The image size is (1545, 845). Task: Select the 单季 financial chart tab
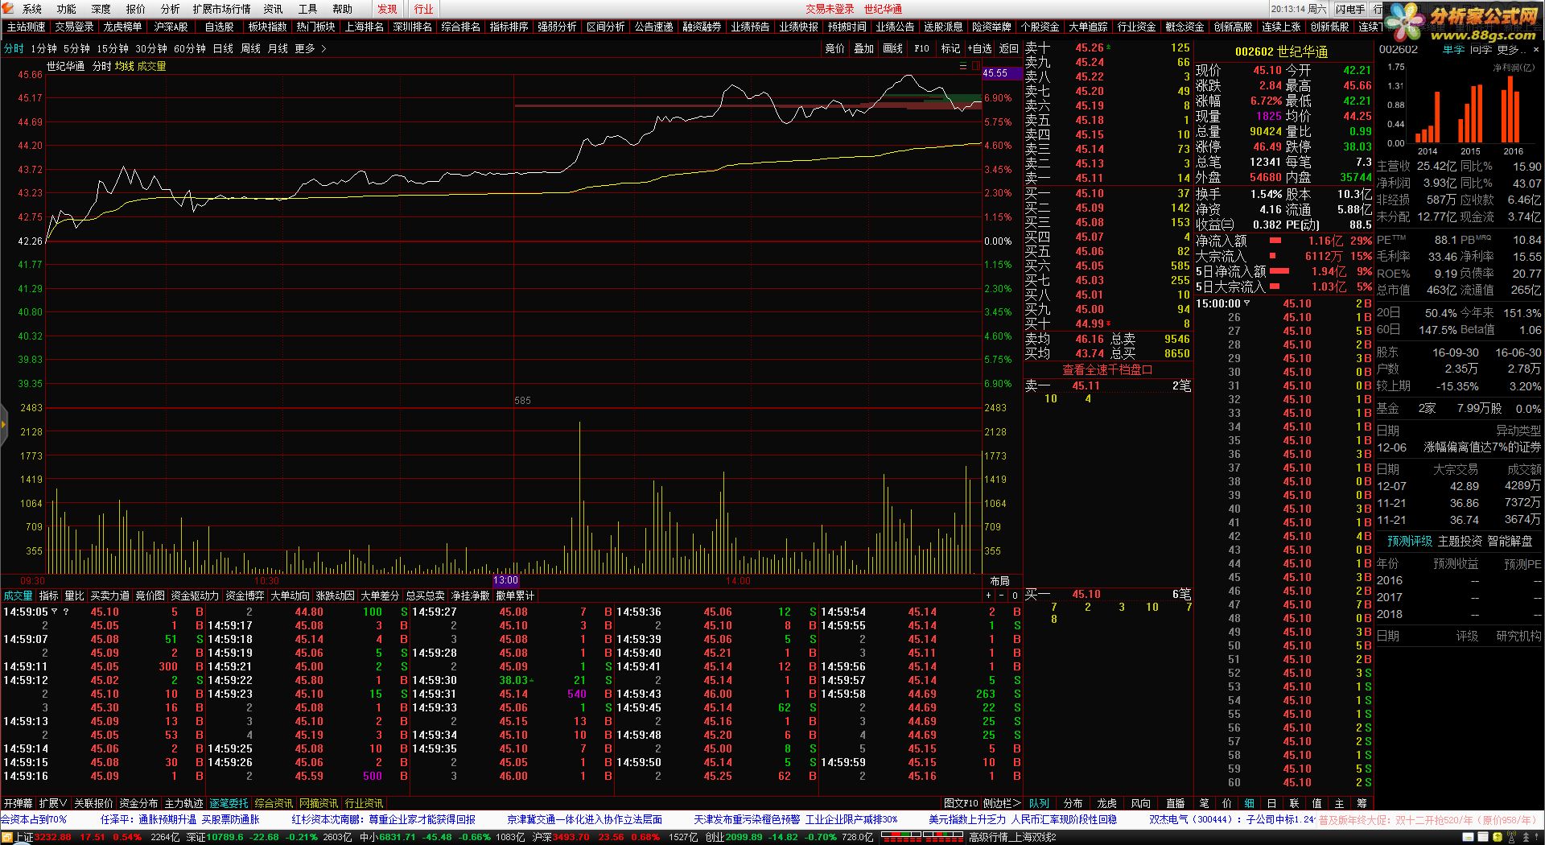1453,50
